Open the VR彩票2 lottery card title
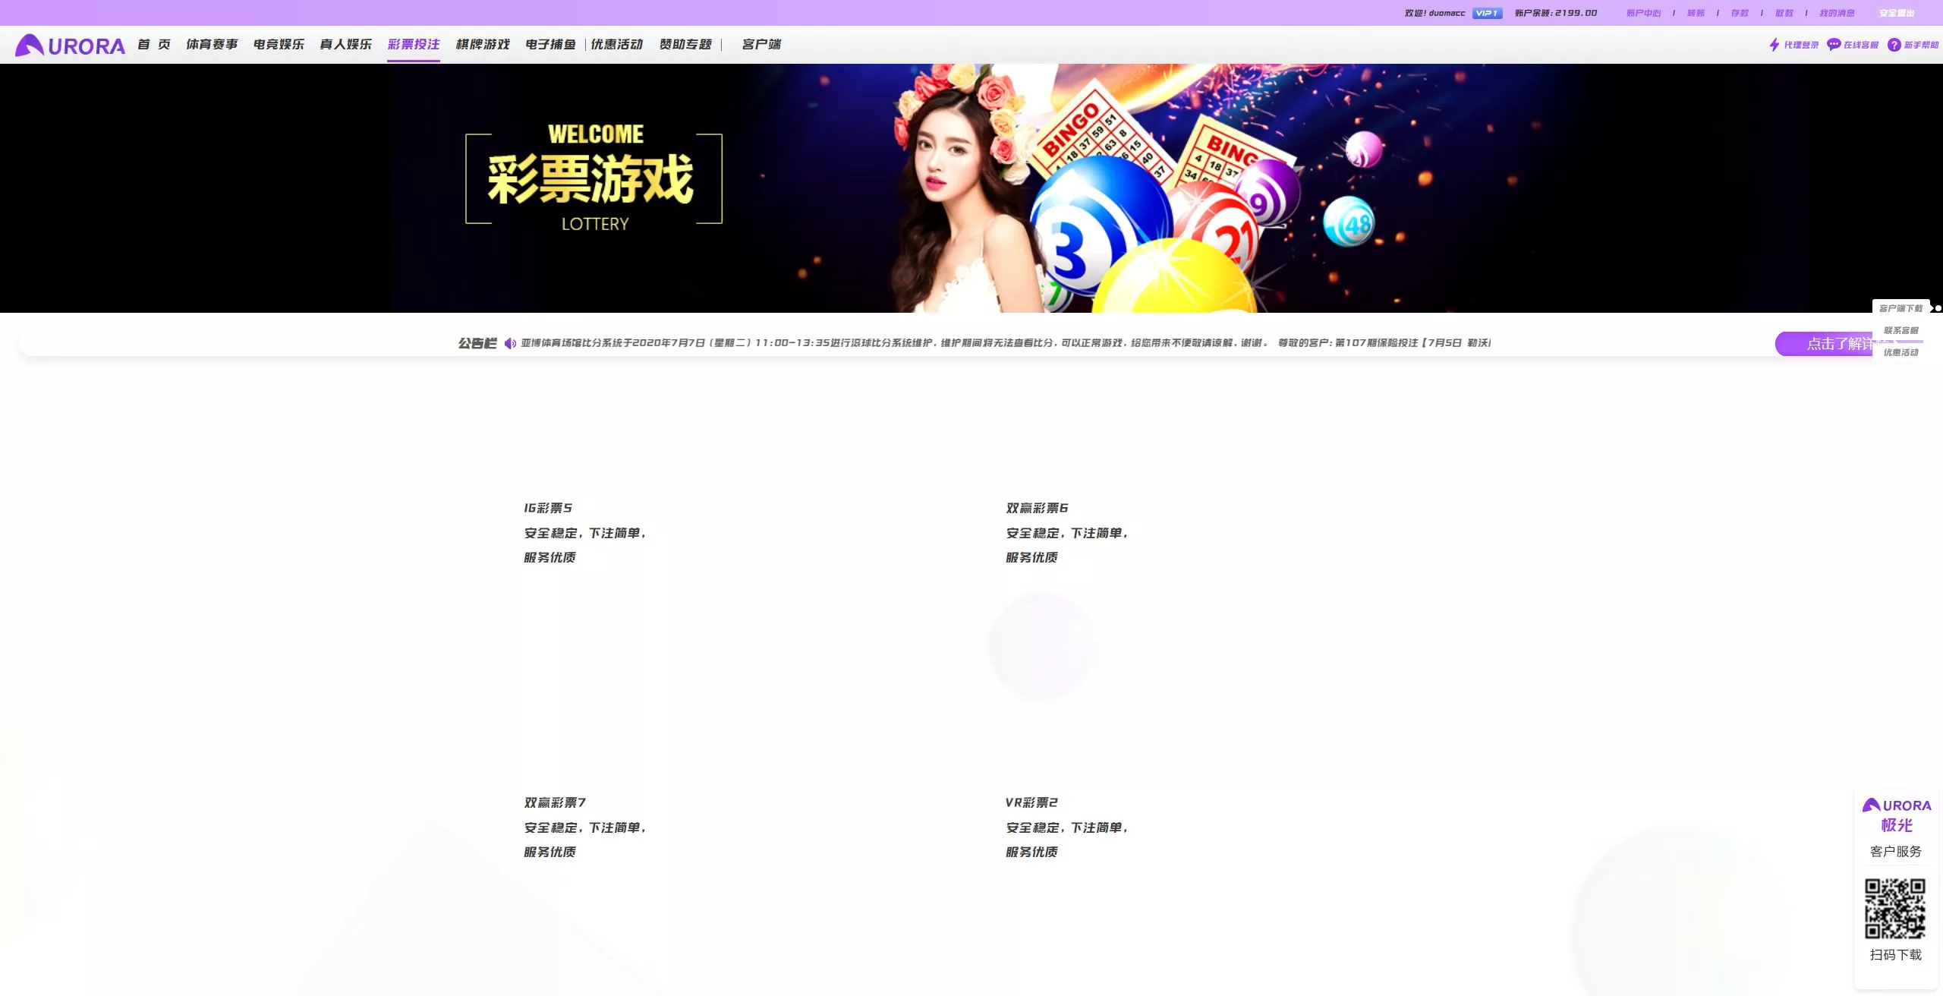The image size is (1943, 996). [x=1031, y=802]
